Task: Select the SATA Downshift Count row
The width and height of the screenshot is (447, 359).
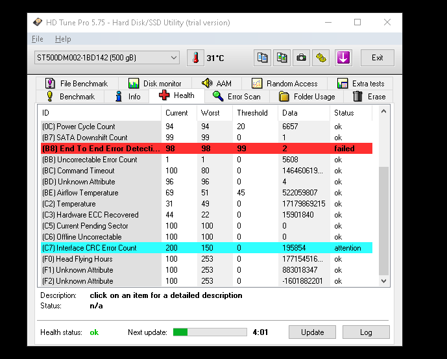Action: (x=207, y=138)
